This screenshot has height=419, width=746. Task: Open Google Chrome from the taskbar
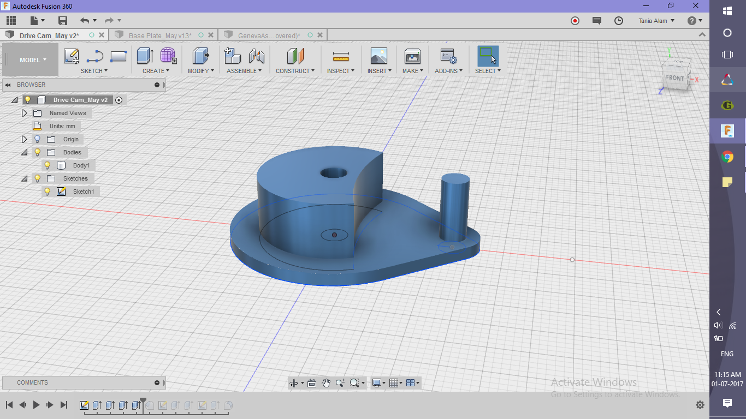pos(727,157)
